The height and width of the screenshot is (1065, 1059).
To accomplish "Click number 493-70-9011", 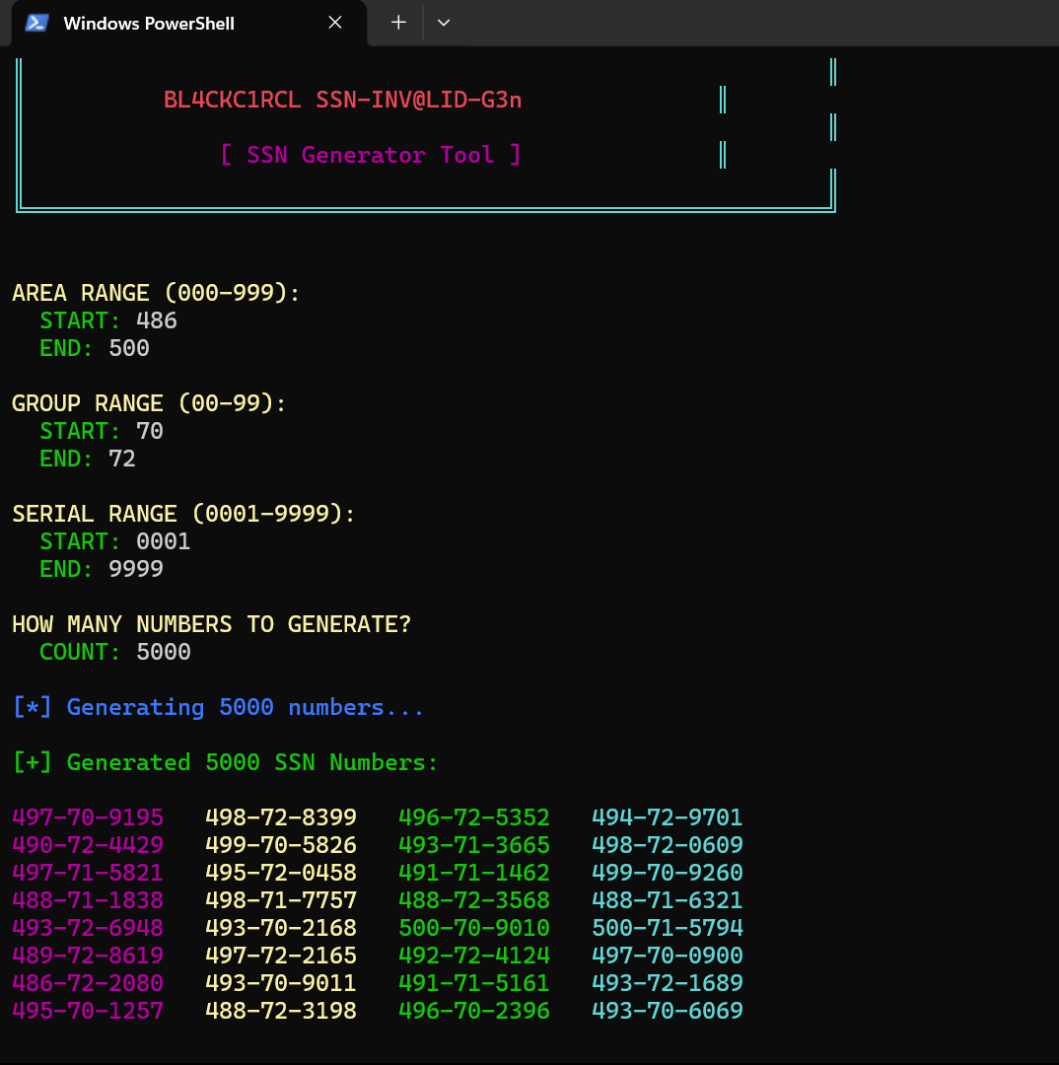I will 281,983.
